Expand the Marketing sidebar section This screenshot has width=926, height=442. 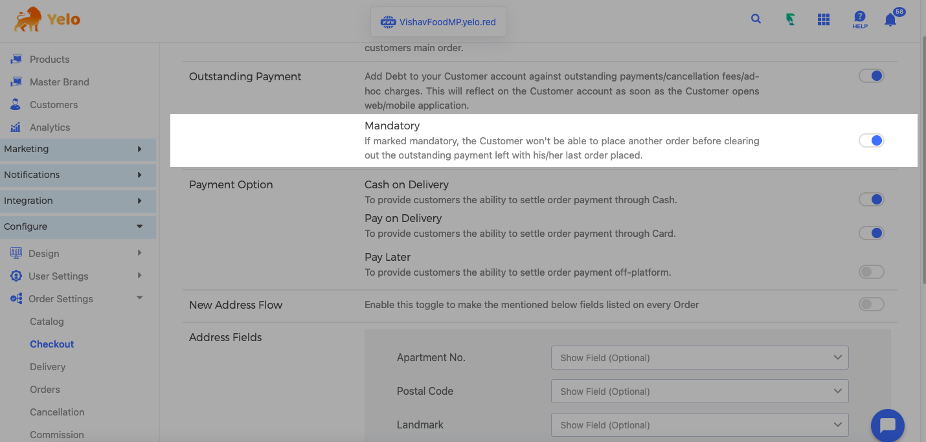pos(78,149)
